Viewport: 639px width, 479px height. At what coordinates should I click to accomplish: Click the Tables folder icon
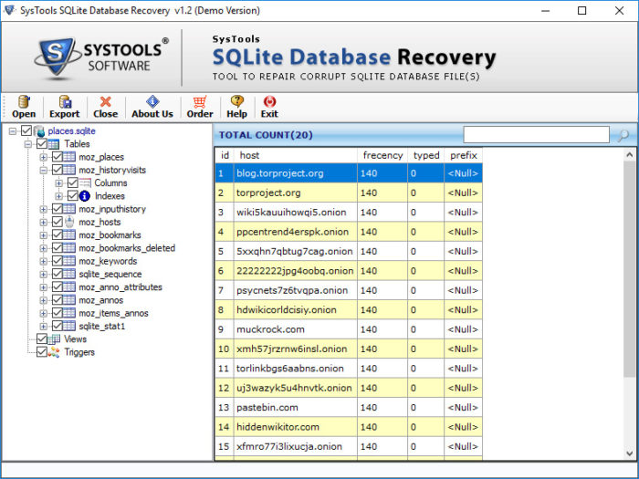click(x=54, y=144)
